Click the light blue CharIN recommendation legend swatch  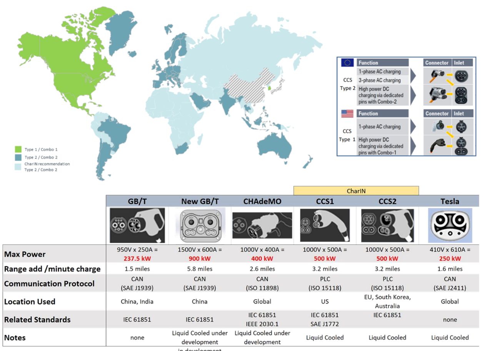[18, 166]
